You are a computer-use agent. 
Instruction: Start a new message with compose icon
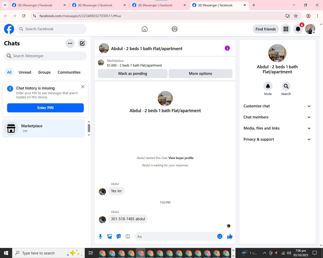coord(82,43)
